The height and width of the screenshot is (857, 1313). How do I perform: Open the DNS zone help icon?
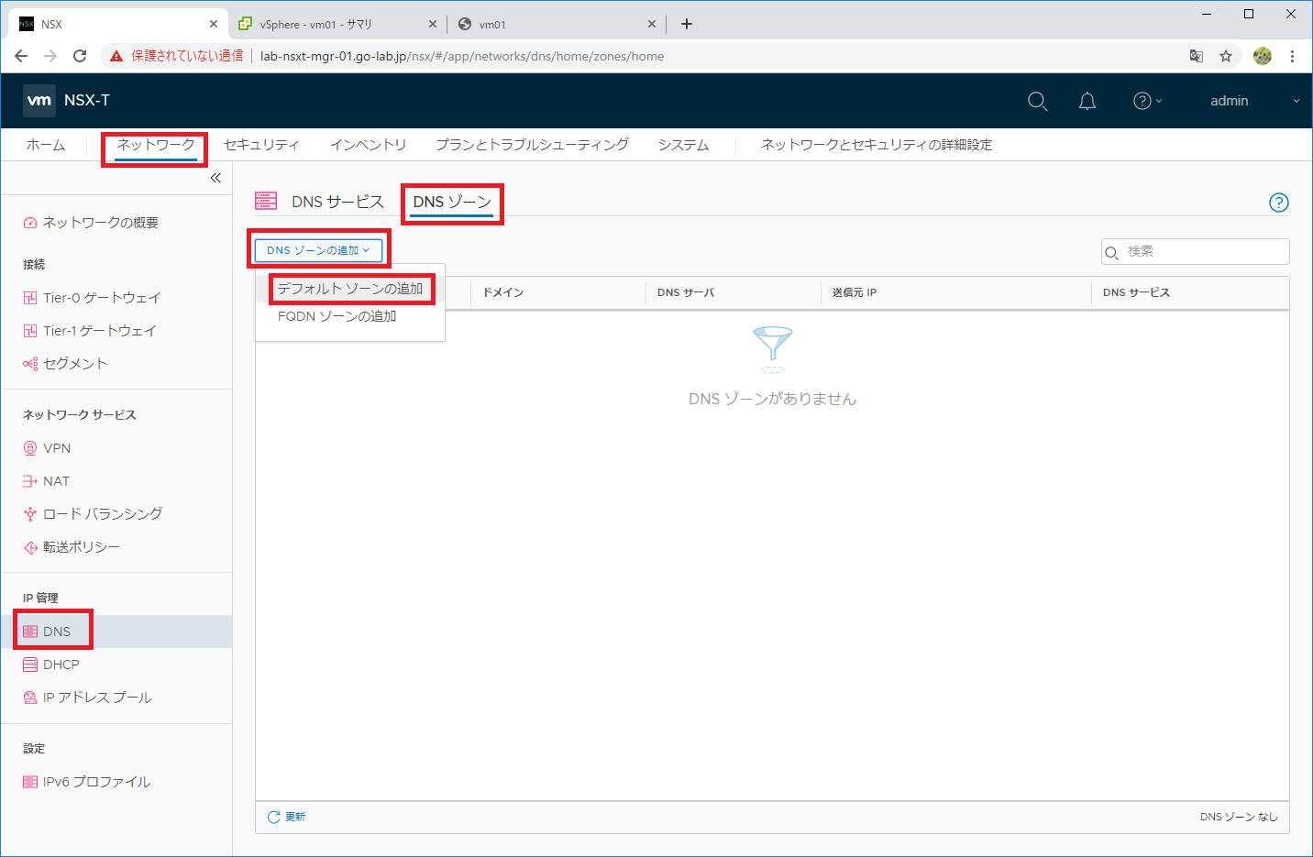(1278, 203)
